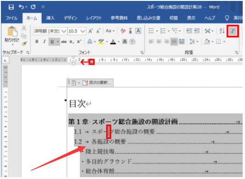Viewport: 245px width, 179px height.
Task: Open the font size 10.5 dropdown
Action: click(x=82, y=31)
